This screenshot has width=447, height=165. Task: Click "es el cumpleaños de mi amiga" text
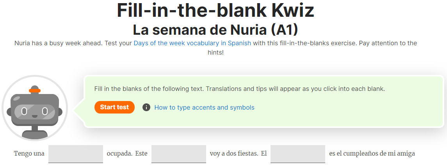(372, 154)
